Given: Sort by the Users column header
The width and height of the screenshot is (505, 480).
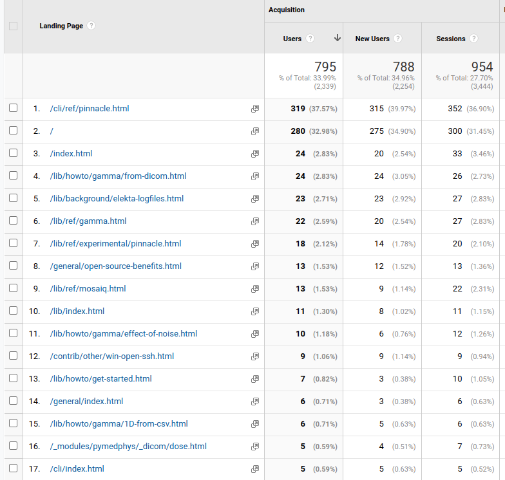Looking at the screenshot, I should click(292, 39).
